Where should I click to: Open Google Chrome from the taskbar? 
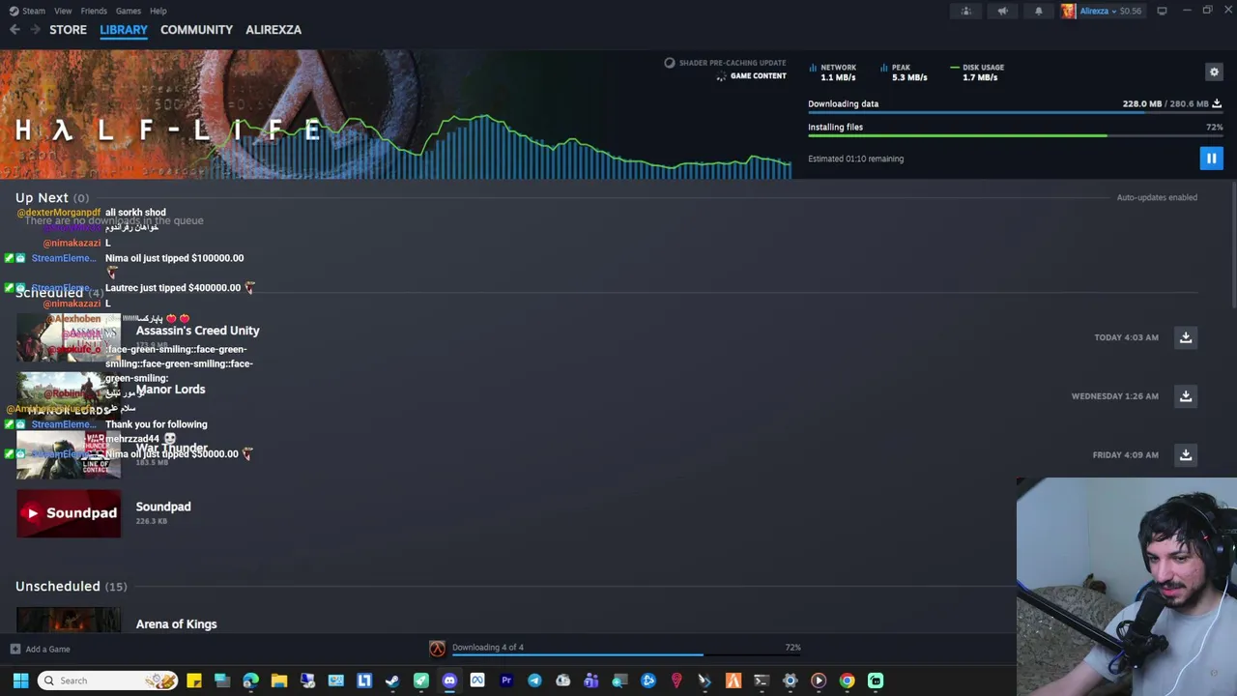(847, 681)
